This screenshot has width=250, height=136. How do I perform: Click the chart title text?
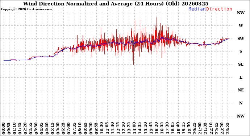(x=116, y=4)
